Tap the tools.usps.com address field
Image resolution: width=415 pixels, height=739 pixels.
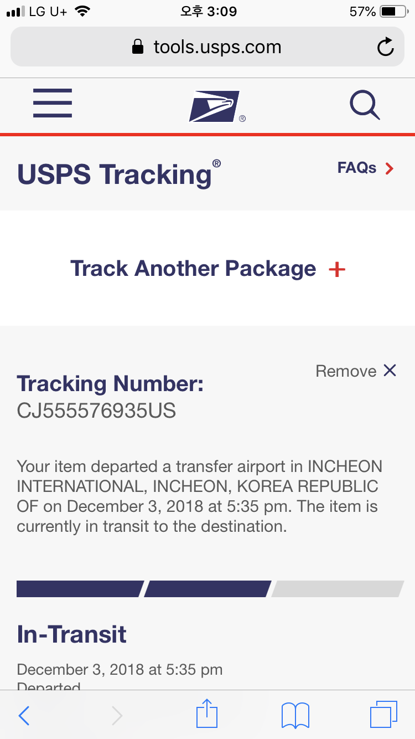[217, 47]
